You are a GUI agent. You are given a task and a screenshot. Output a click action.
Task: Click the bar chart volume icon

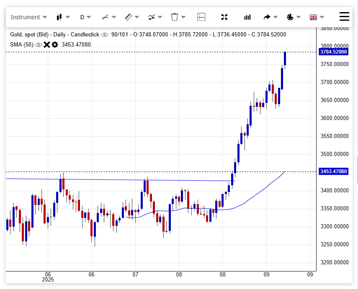click(x=247, y=17)
